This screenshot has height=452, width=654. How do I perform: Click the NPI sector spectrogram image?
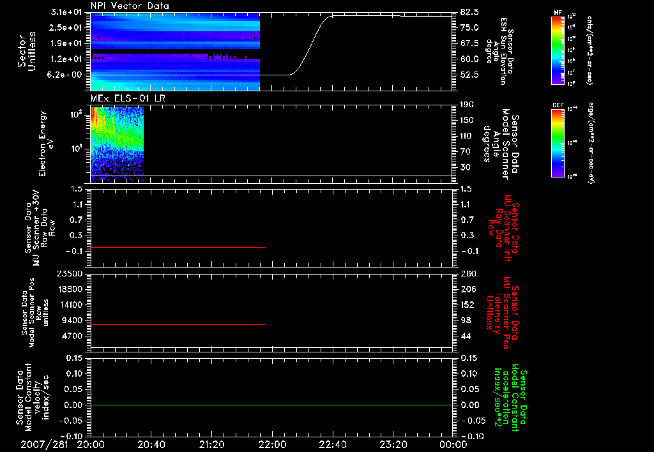175,52
